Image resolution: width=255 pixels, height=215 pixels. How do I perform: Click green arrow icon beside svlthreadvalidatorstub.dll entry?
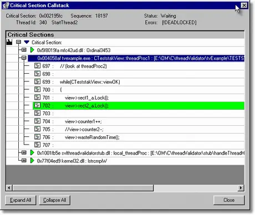(x=32, y=152)
